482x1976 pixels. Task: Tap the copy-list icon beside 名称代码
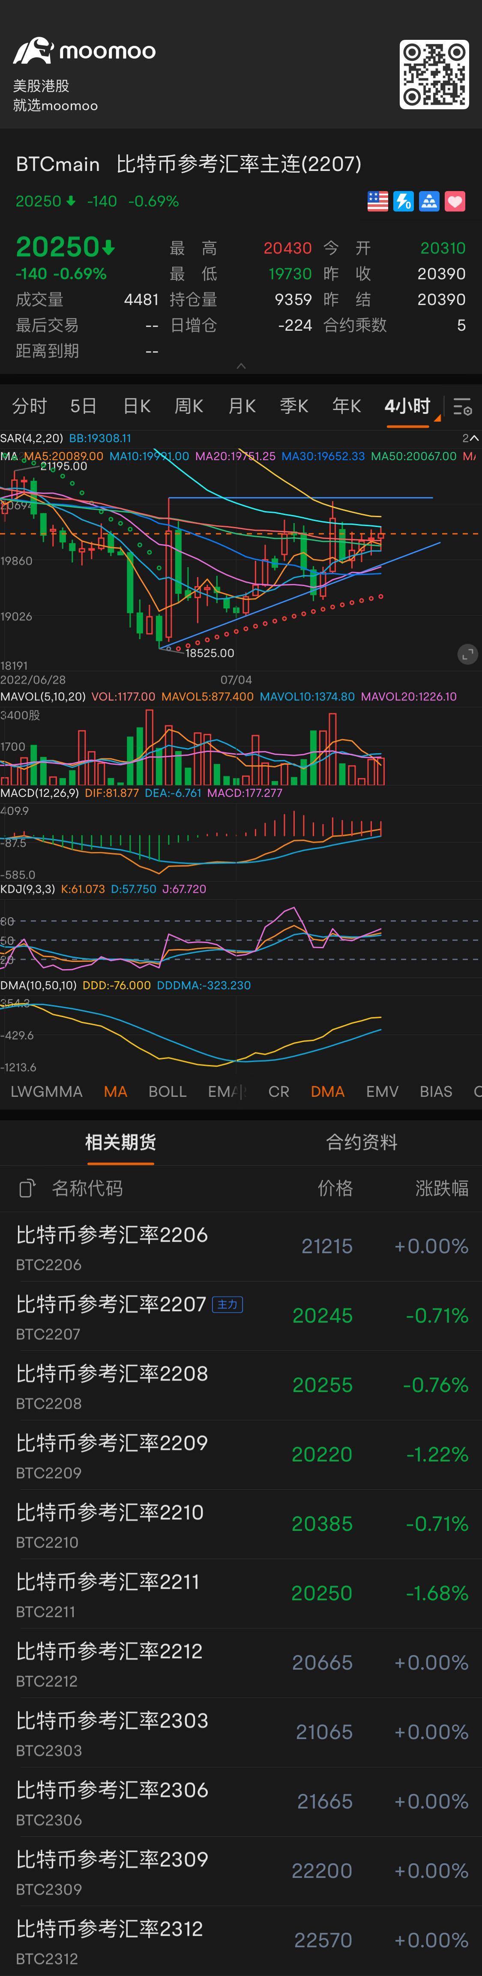(x=27, y=1188)
